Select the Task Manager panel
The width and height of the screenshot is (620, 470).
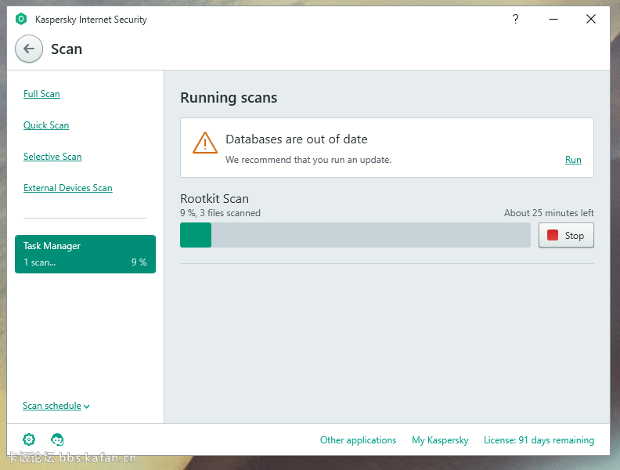(x=85, y=254)
